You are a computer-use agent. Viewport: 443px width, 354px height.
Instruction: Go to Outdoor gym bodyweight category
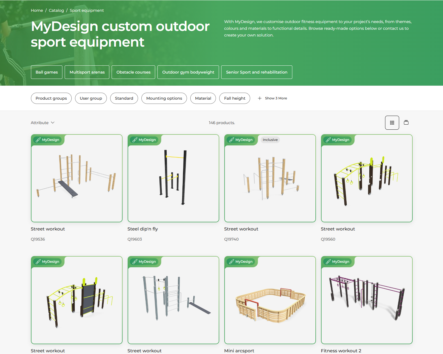coord(188,72)
